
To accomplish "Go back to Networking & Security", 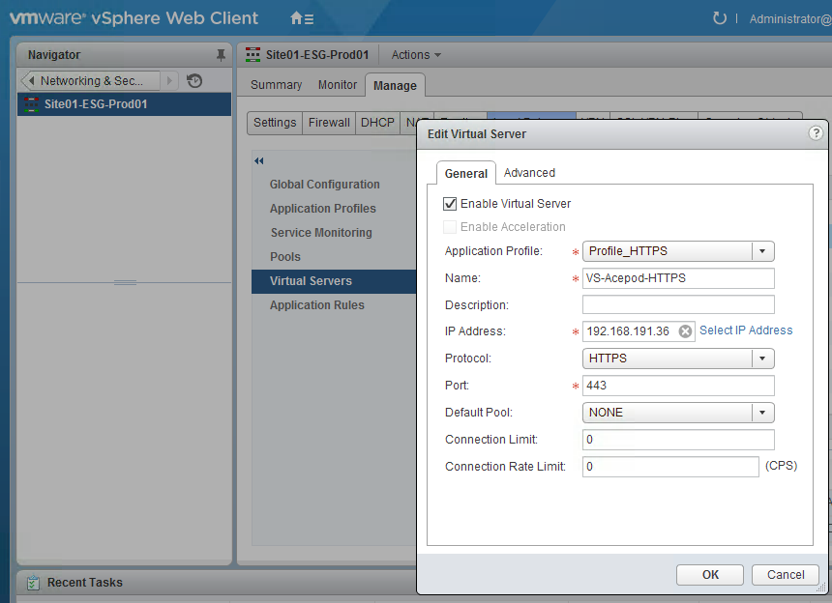I will (91, 80).
